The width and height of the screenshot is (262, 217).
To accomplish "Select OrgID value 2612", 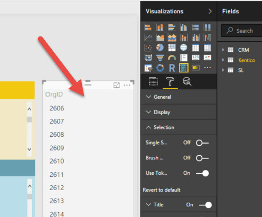I will [x=57, y=188].
